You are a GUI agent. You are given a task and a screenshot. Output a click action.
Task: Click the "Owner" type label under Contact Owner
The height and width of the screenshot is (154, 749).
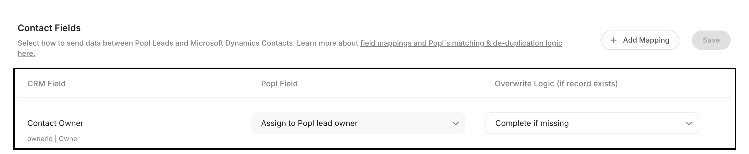coord(69,139)
